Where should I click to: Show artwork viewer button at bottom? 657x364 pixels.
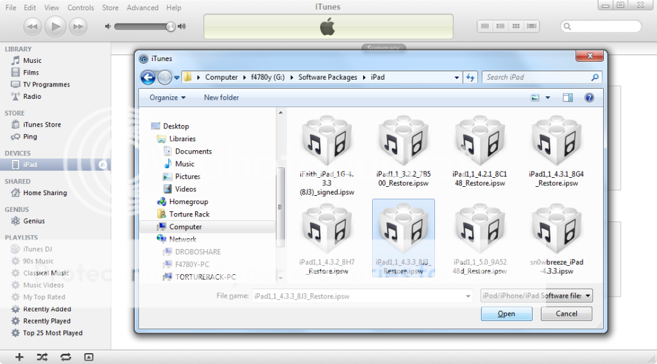[89, 357]
